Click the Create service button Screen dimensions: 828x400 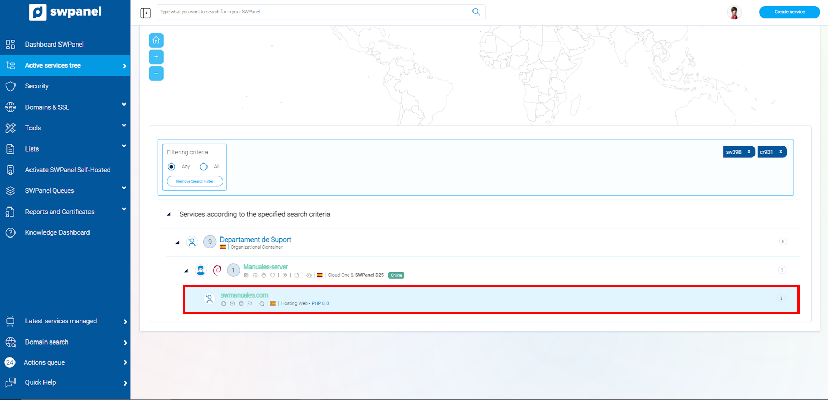pyautogui.click(x=789, y=12)
